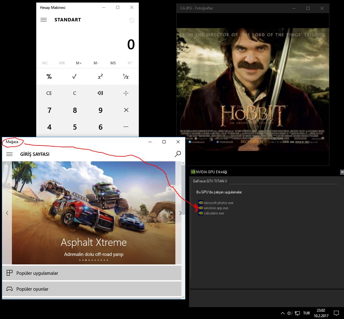Click the STANDART mode title

click(x=68, y=20)
